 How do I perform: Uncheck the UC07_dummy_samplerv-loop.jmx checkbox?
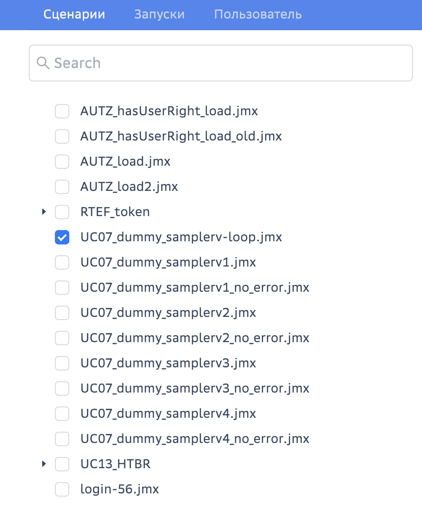(62, 237)
